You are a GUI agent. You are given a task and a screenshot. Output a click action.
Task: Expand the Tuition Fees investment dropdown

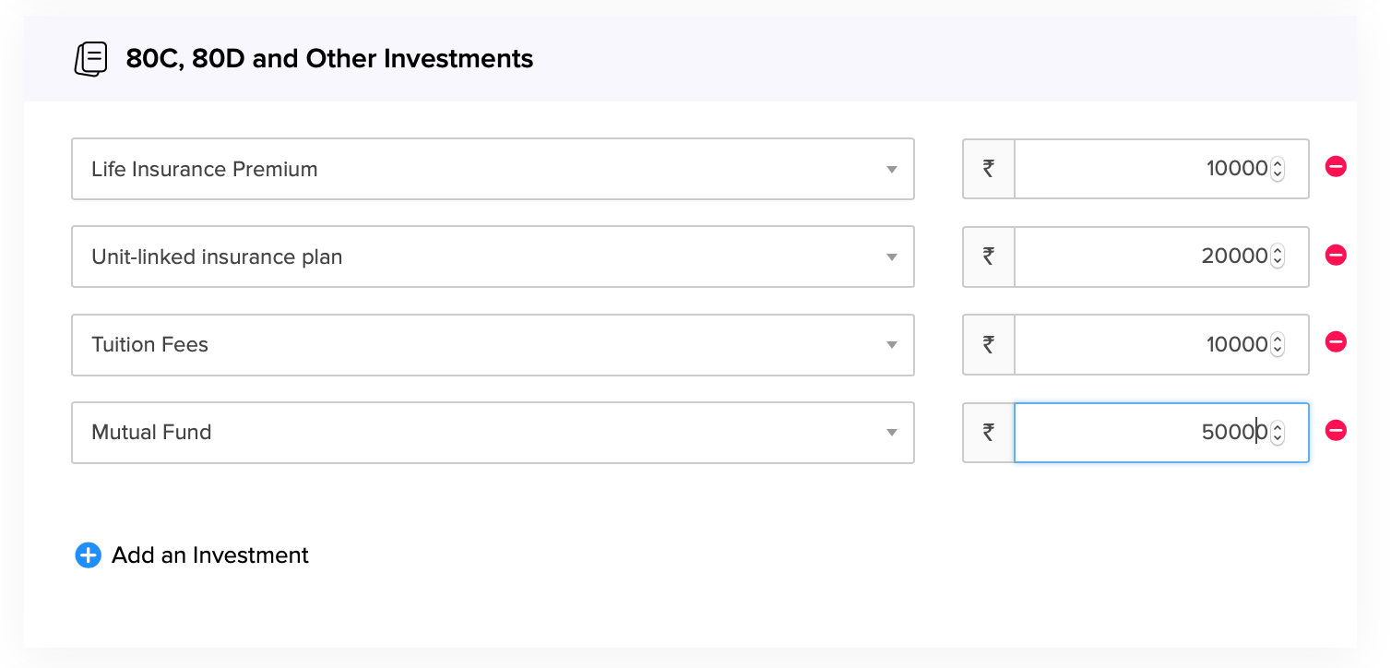point(493,344)
